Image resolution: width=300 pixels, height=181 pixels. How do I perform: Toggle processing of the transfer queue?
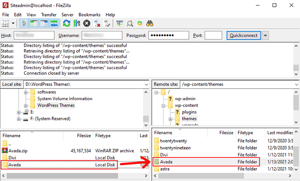click(x=76, y=24)
